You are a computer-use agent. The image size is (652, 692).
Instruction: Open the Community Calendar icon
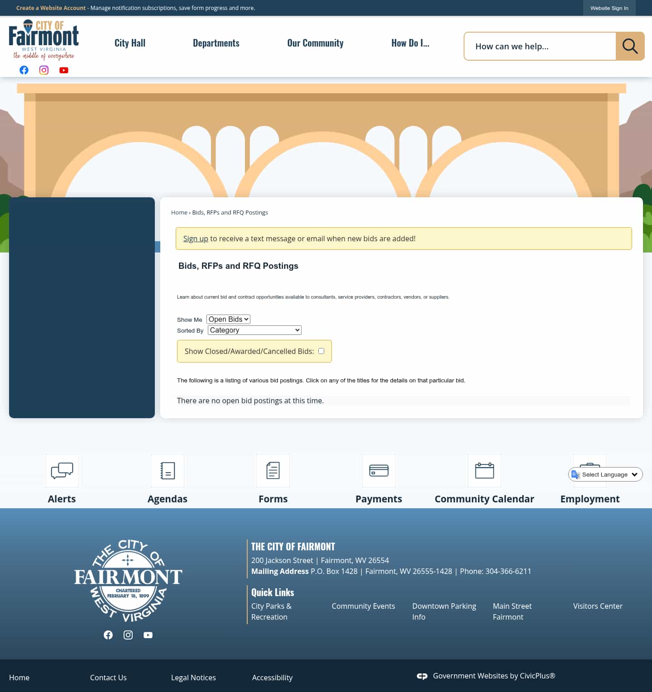tap(484, 471)
